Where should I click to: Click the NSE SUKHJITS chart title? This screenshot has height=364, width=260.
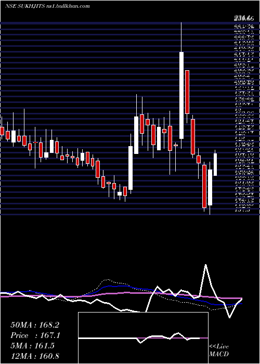24,6
